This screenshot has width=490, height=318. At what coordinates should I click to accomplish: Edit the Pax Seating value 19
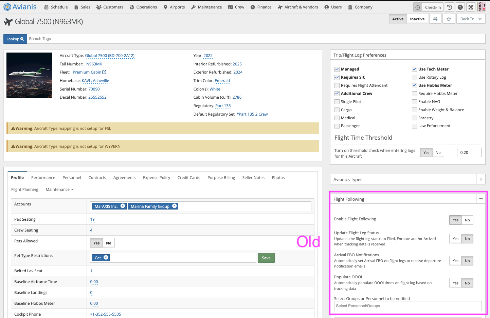(x=92, y=219)
